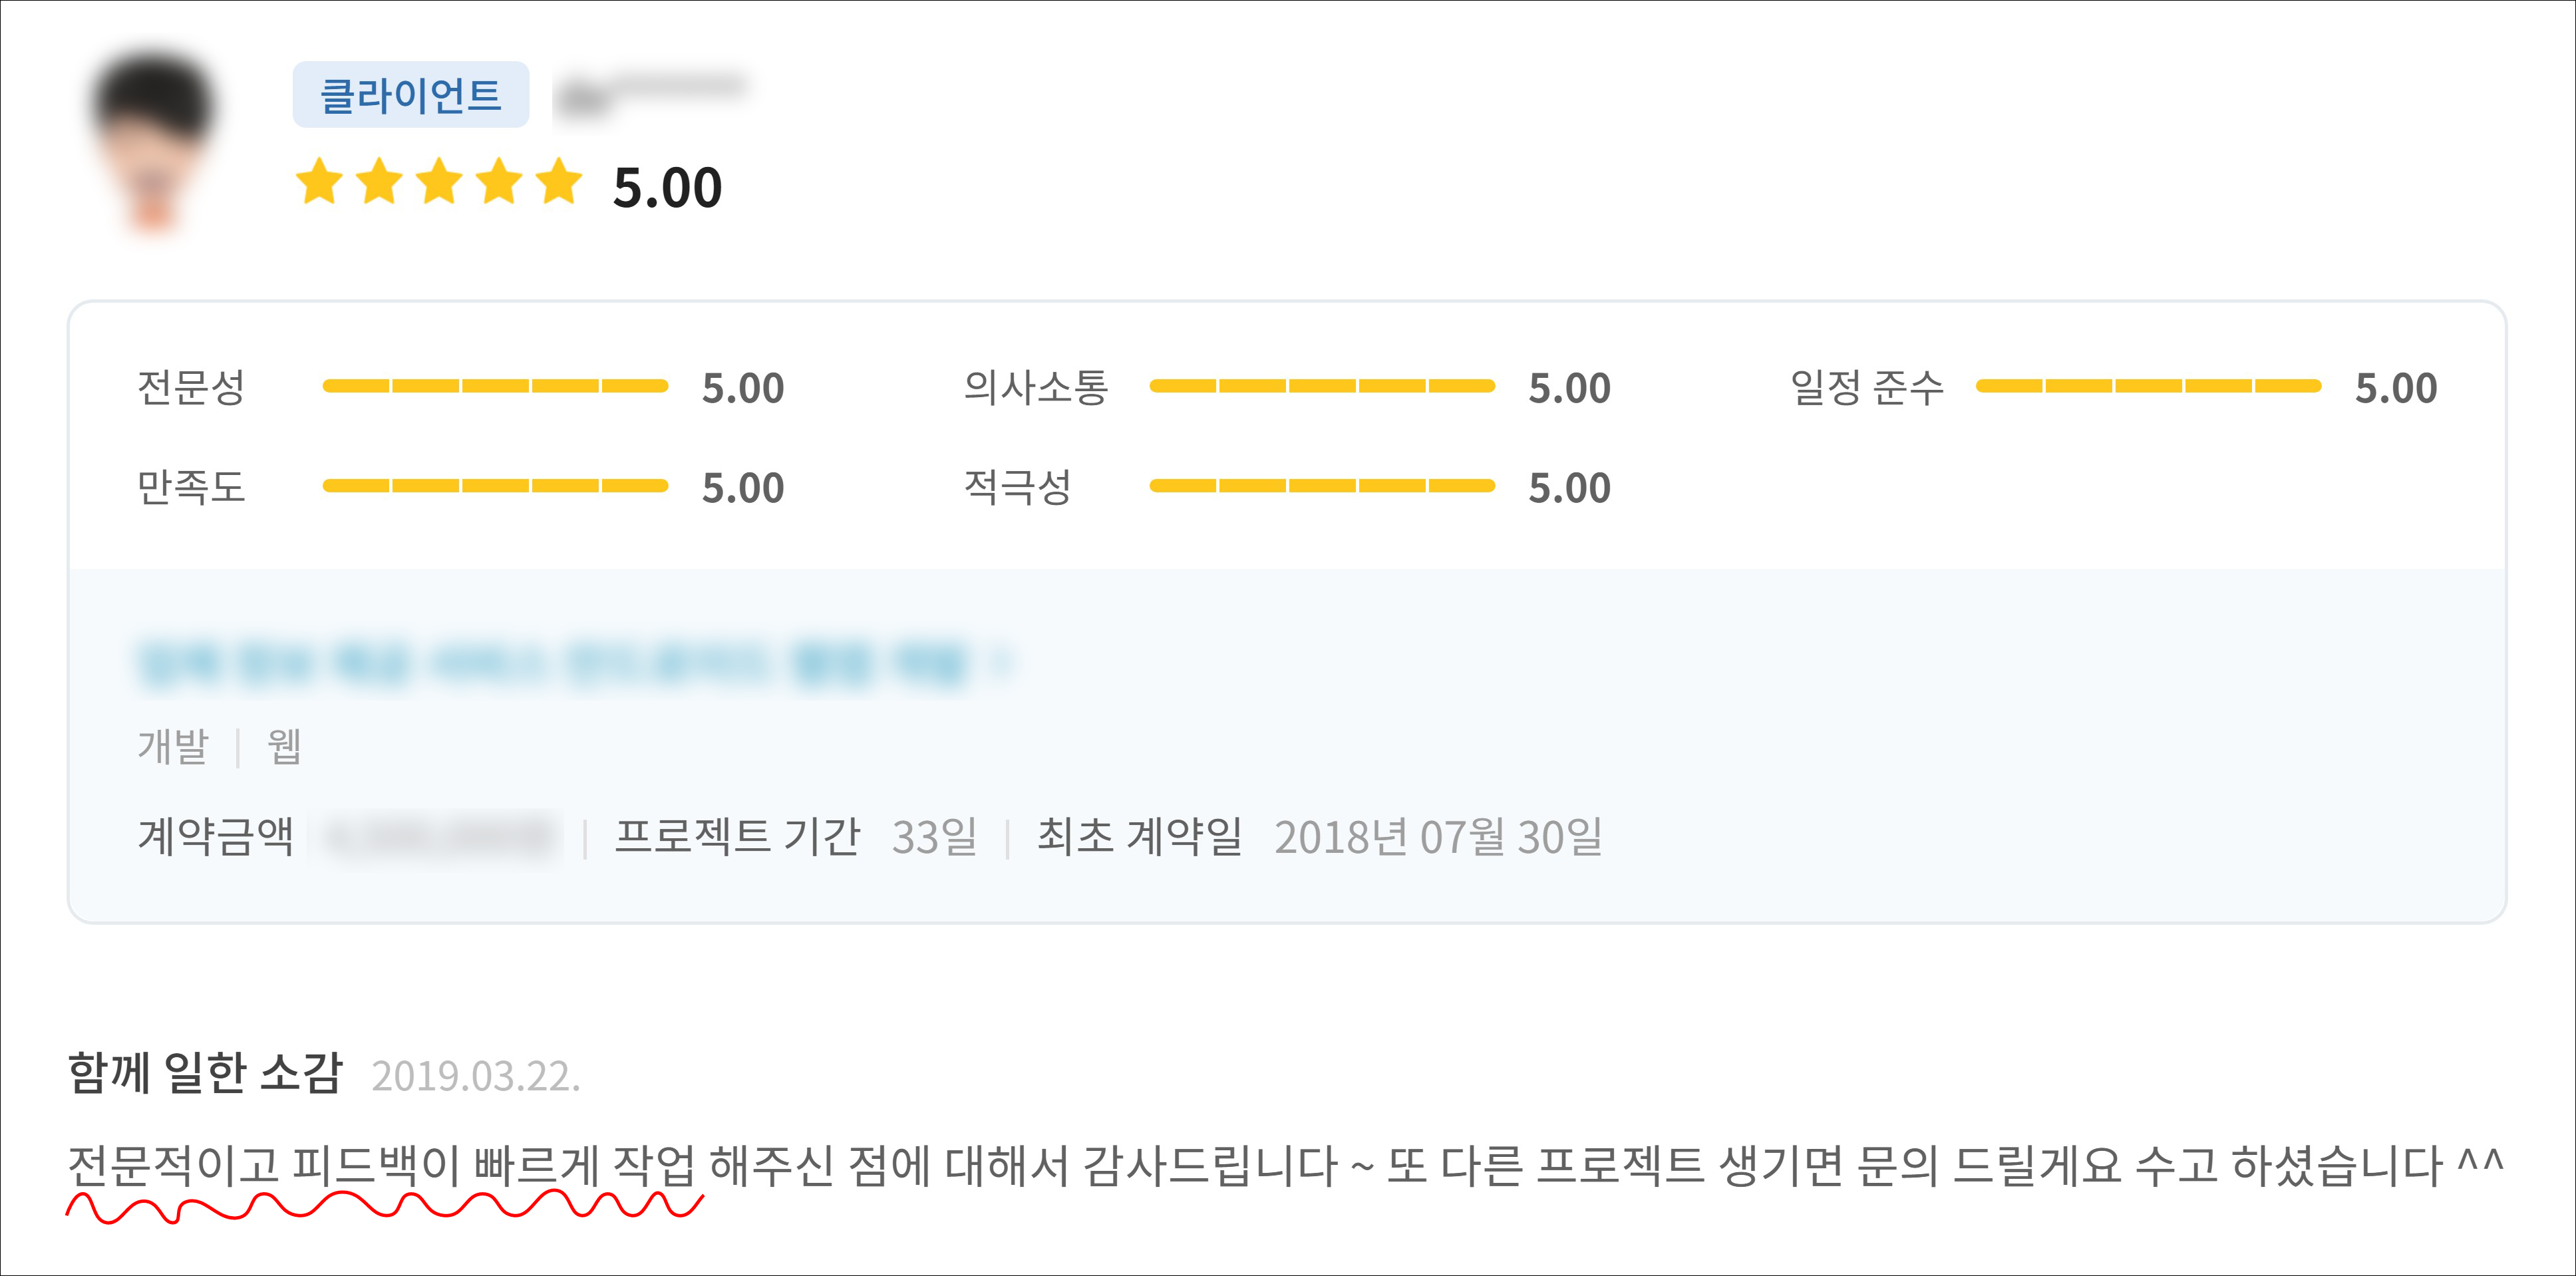Screen dimensions: 2576x1276
Task: Click the second yellow rating star
Action: [x=380, y=182]
